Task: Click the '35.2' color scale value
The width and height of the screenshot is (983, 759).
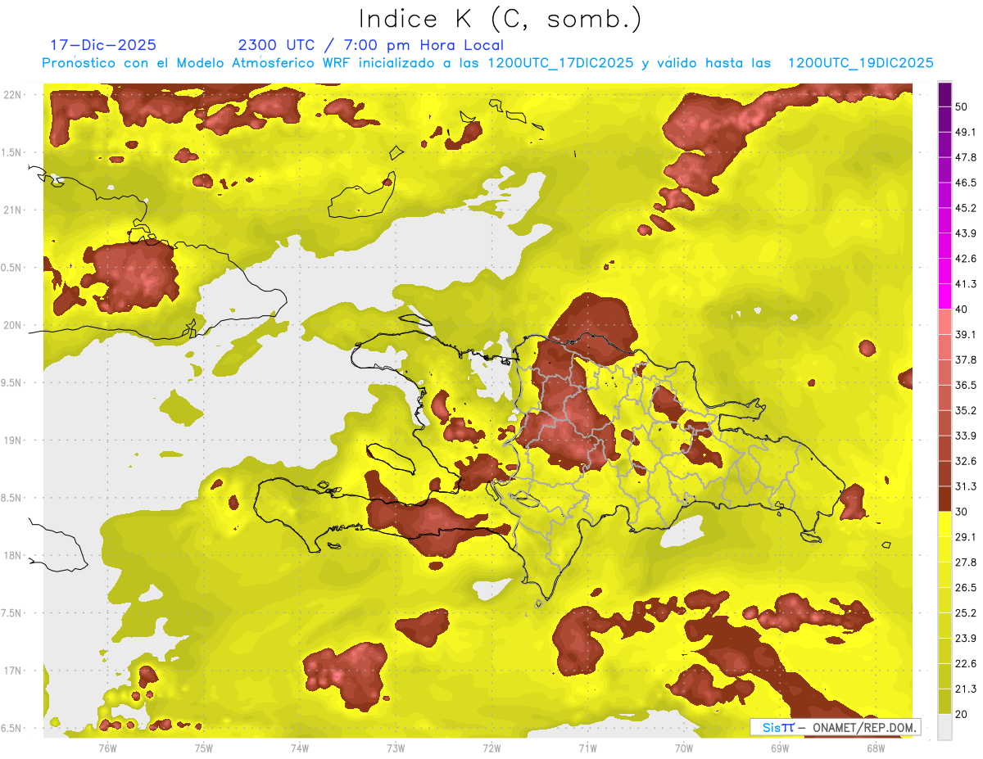Action: (966, 410)
